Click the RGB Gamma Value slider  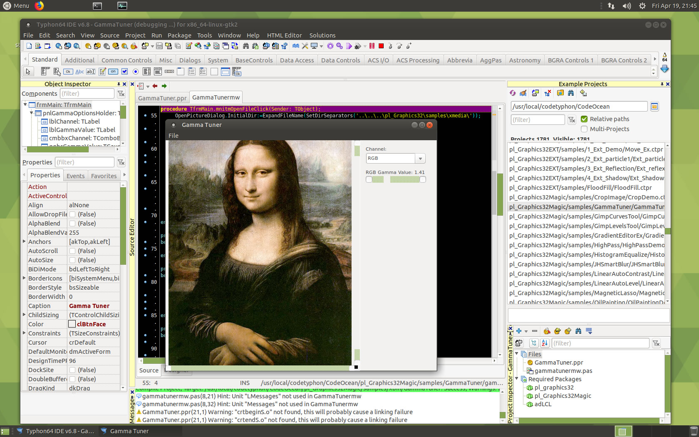(x=396, y=179)
